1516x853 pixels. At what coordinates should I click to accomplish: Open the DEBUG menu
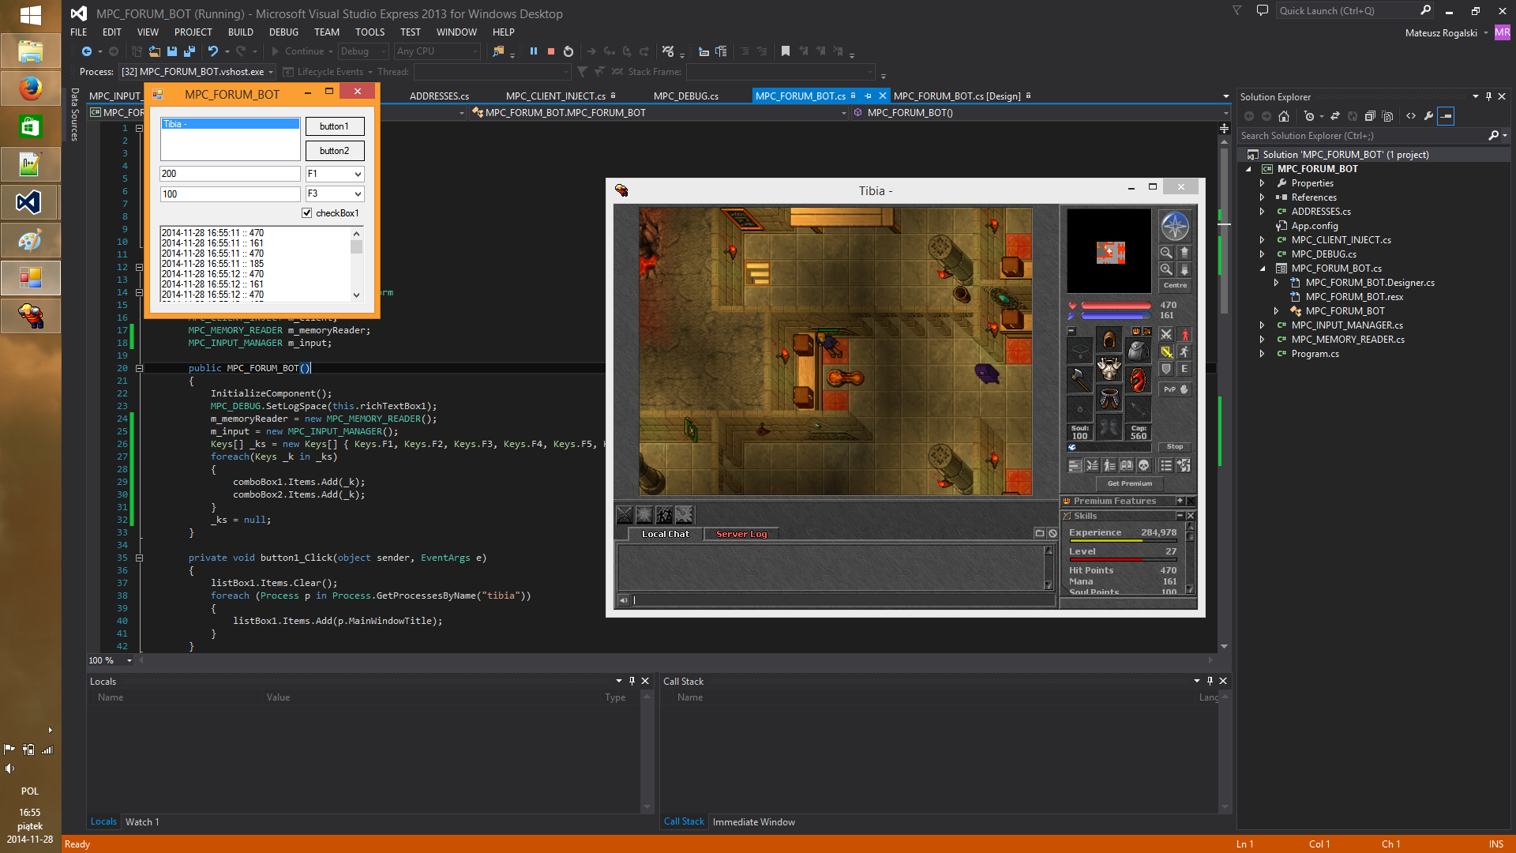point(283,32)
